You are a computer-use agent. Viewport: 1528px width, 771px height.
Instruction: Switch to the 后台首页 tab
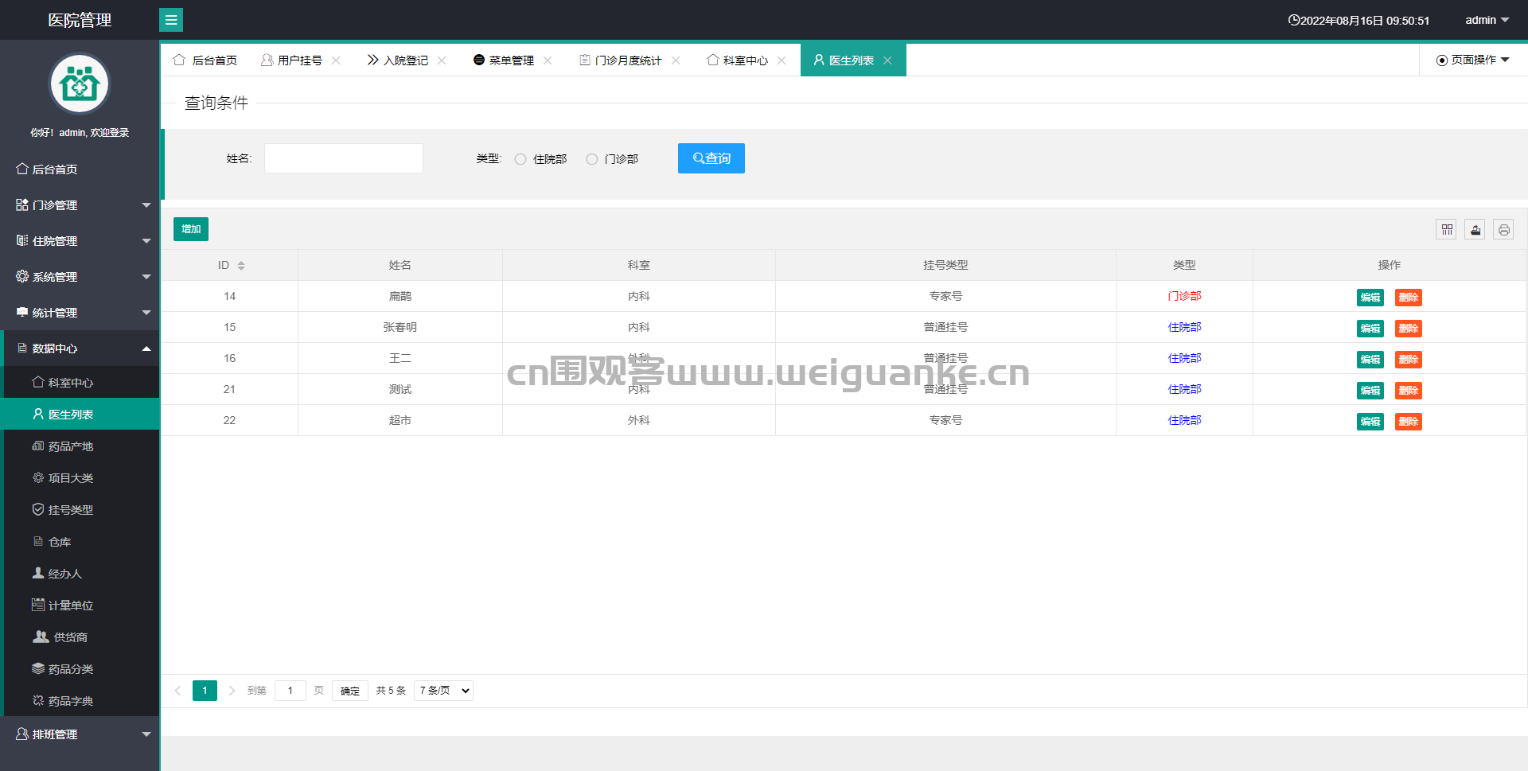point(205,60)
